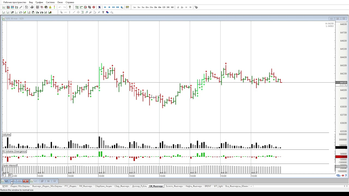Screen dimensions: 349x196
Task: Set timeframe to 1м
Action: click(x=134, y=7)
